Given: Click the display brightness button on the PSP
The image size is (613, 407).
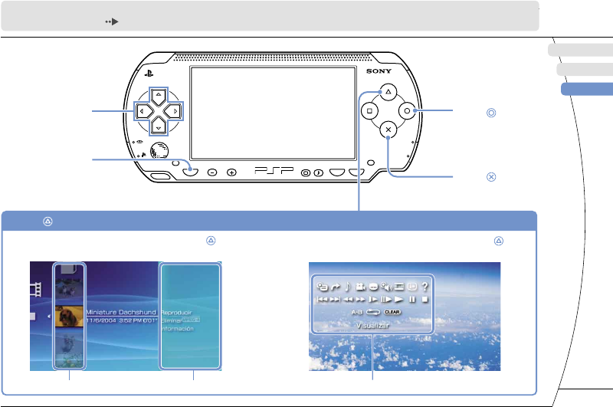Looking at the screenshot, I should point(305,172).
